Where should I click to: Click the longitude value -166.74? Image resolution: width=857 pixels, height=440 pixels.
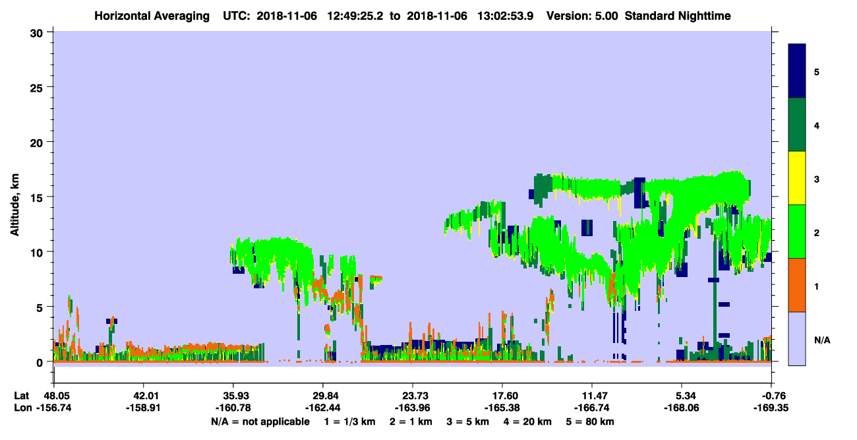click(x=592, y=408)
